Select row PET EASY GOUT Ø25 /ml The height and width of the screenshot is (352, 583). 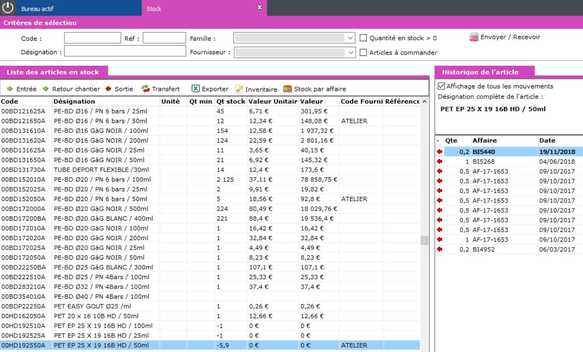click(210, 306)
